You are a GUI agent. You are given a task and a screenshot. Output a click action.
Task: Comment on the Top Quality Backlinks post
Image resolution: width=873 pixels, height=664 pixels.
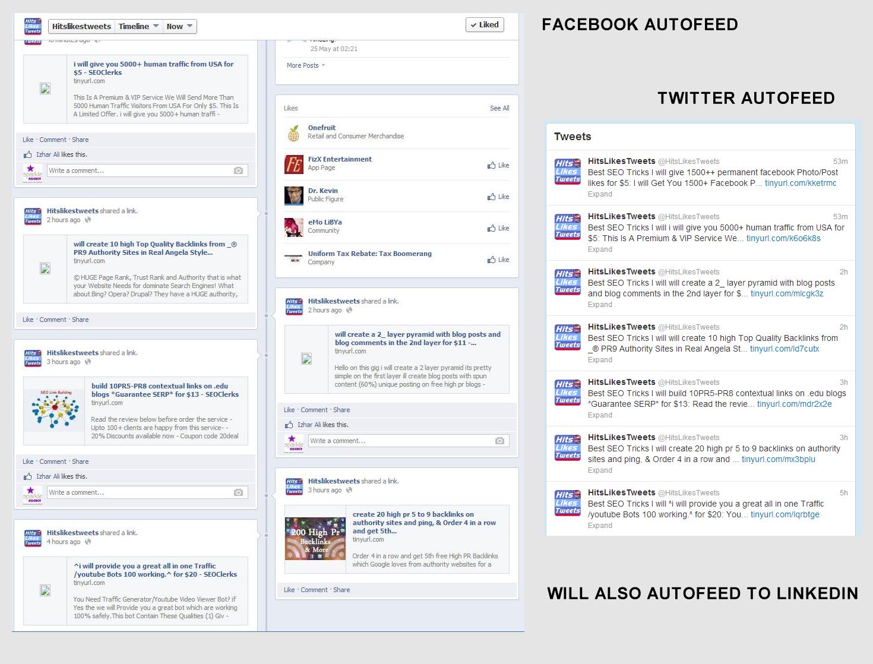(53, 320)
